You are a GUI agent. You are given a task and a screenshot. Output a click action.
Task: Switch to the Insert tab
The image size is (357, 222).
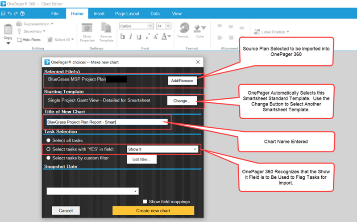click(99, 14)
